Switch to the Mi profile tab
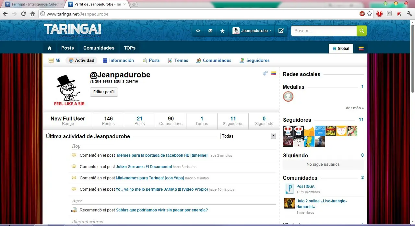Image resolution: width=415 pixels, height=226 pixels. 54,60
